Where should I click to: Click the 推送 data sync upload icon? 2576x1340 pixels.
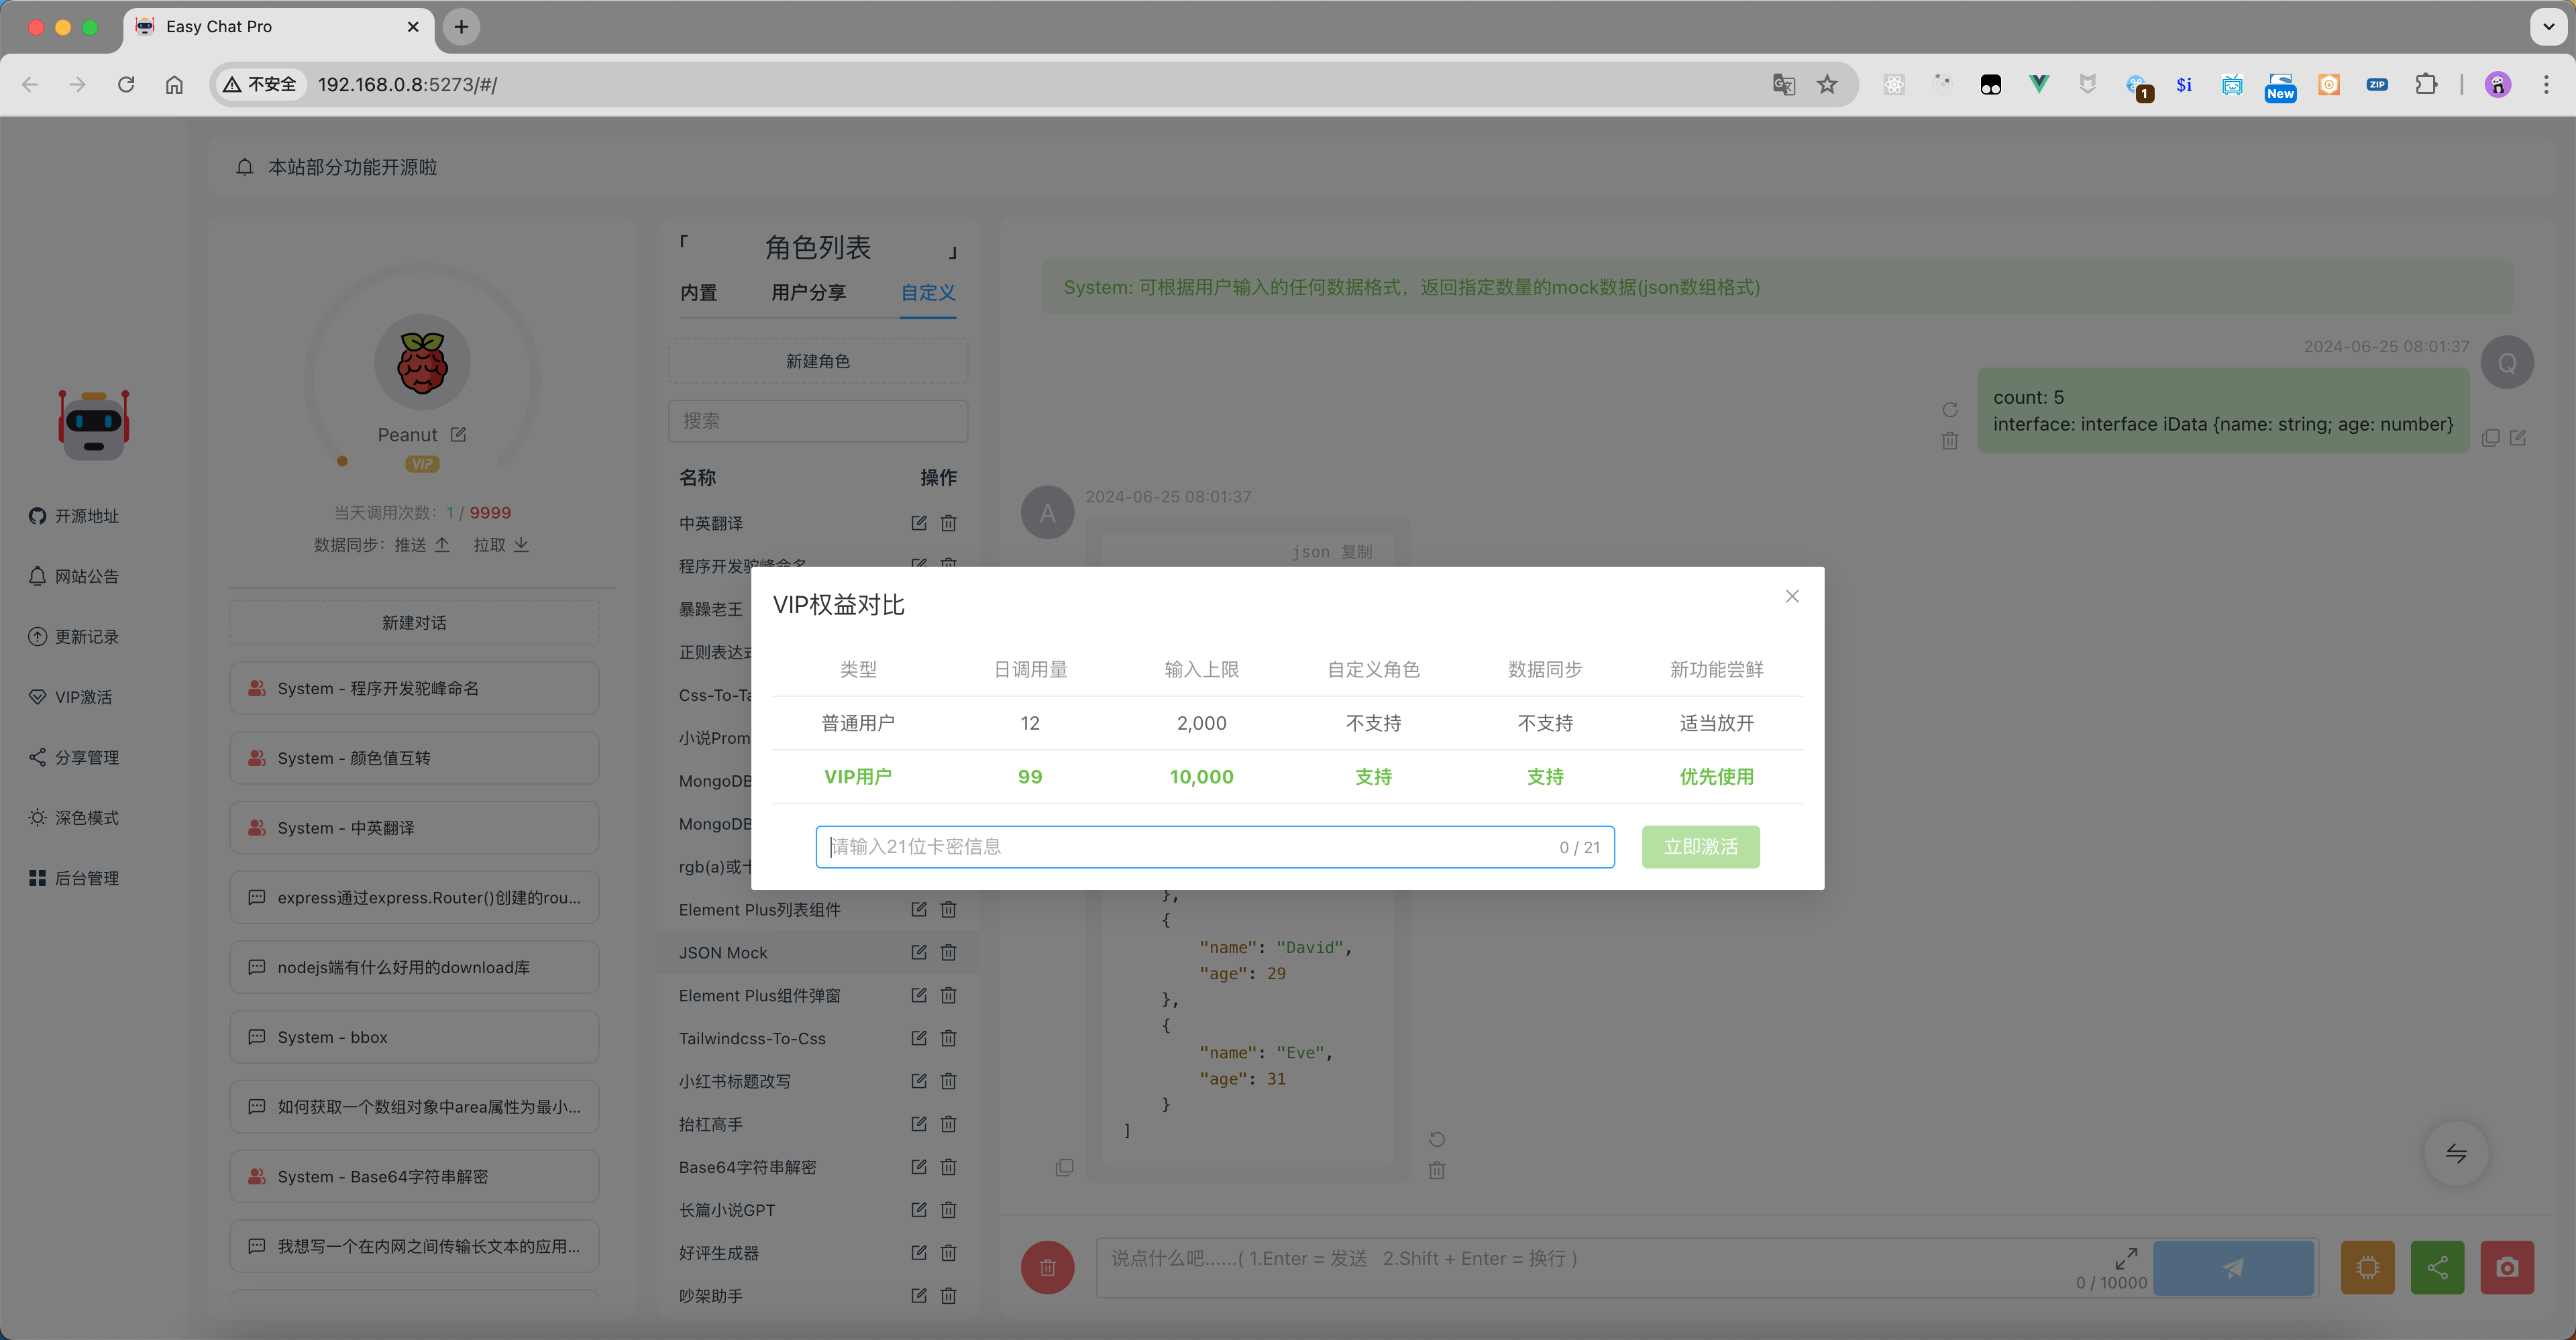(x=442, y=545)
